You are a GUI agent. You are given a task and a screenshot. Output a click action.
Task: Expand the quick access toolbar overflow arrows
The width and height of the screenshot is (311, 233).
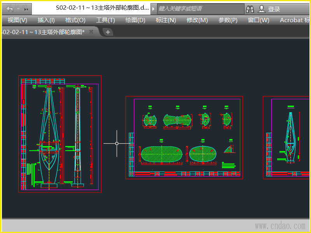click(26, 9)
